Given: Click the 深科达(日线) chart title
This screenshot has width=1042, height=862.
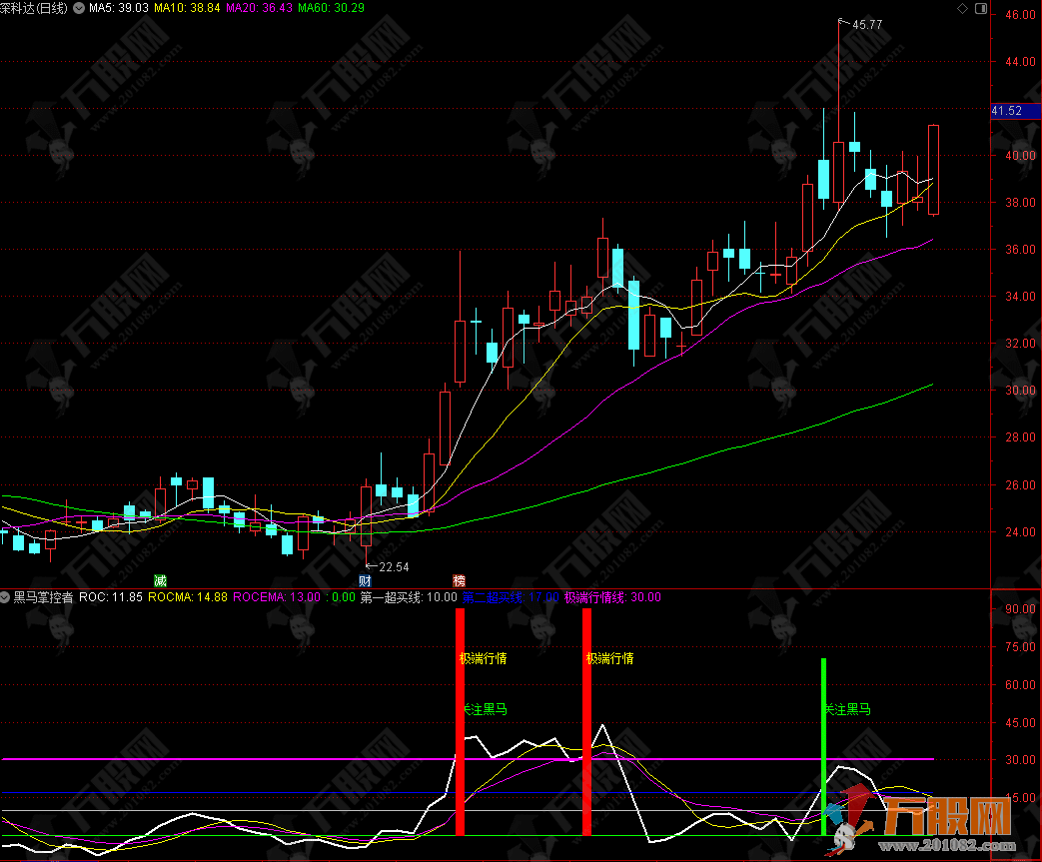Looking at the screenshot, I should pos(34,9).
